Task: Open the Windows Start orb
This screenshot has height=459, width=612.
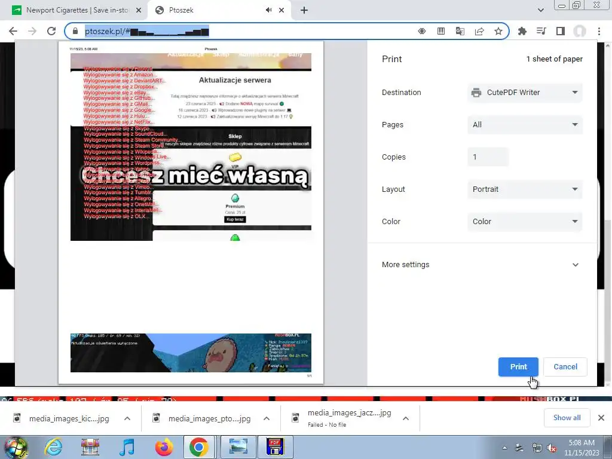Action: [x=16, y=447]
